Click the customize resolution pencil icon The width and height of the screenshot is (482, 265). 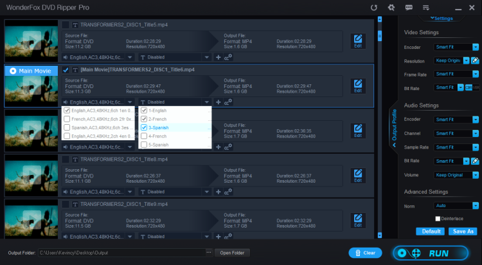click(x=475, y=61)
